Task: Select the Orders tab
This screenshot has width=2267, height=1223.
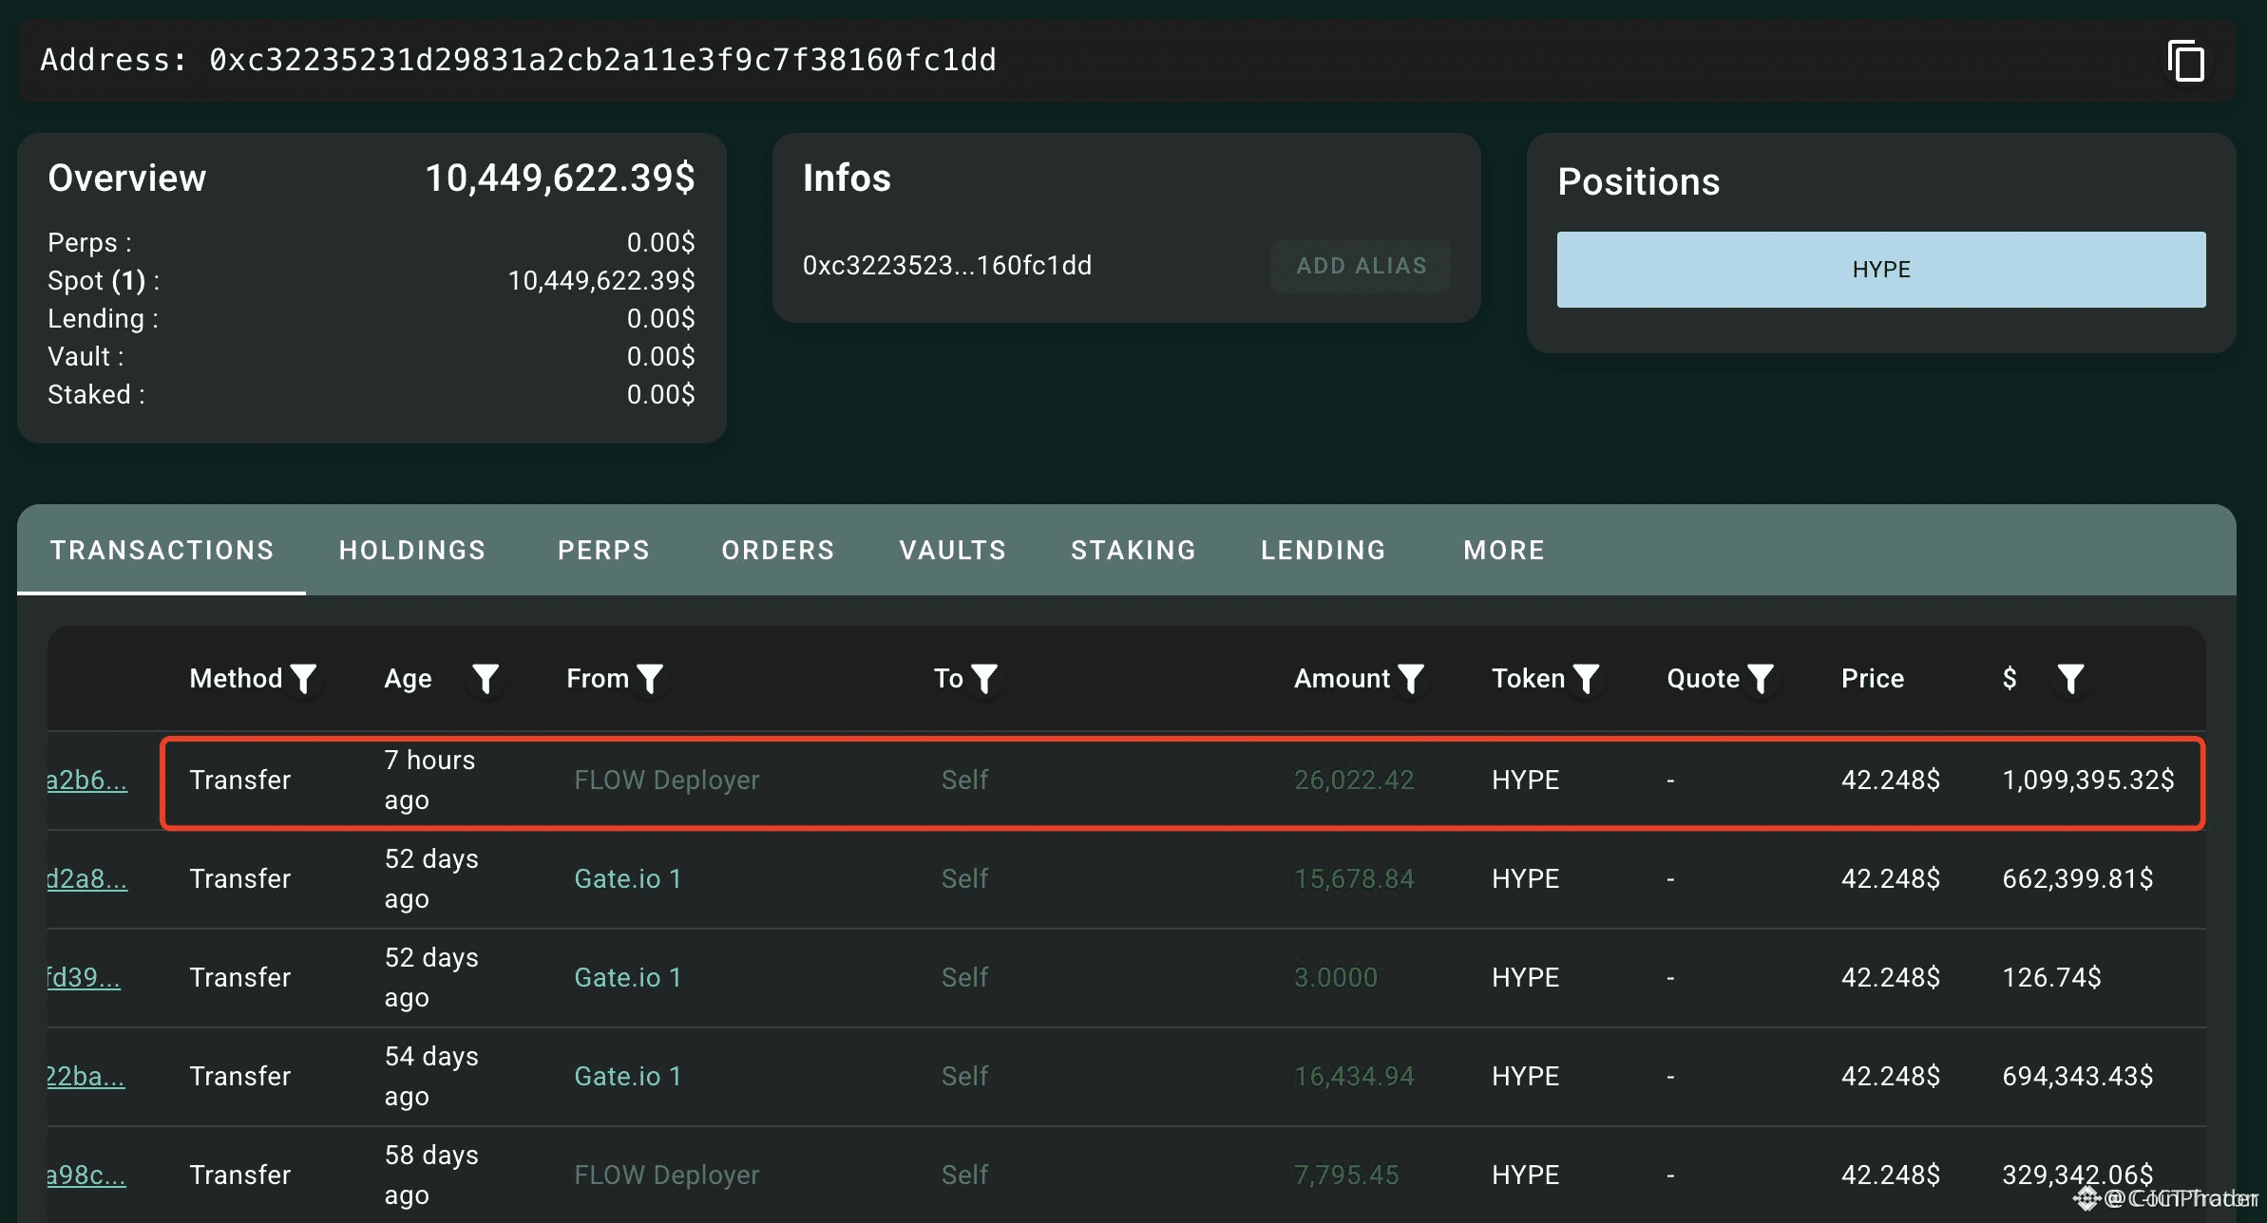Action: (x=778, y=550)
